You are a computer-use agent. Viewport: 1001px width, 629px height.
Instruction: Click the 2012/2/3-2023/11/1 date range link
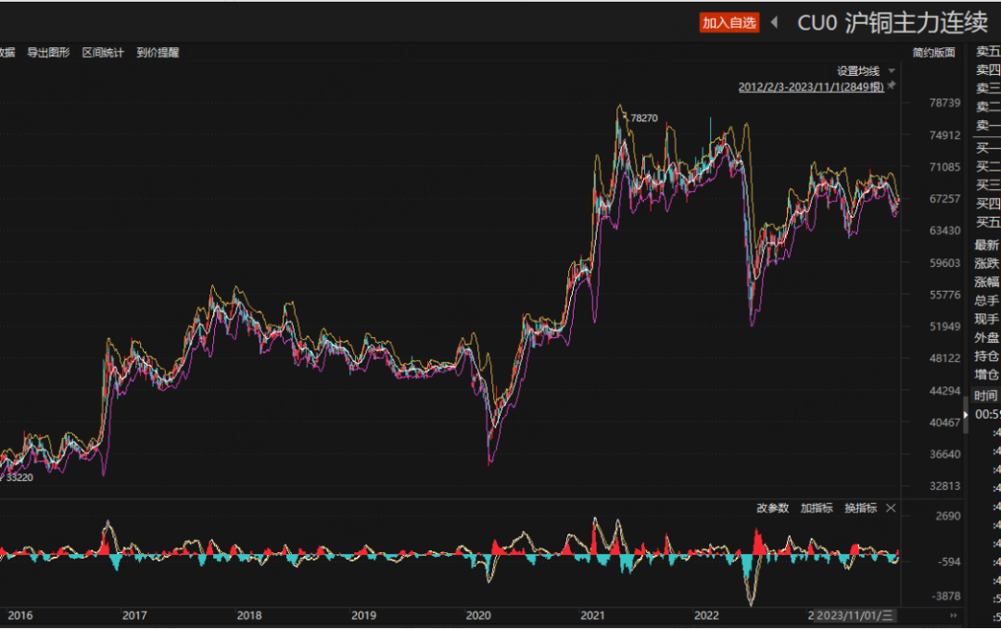click(x=811, y=87)
